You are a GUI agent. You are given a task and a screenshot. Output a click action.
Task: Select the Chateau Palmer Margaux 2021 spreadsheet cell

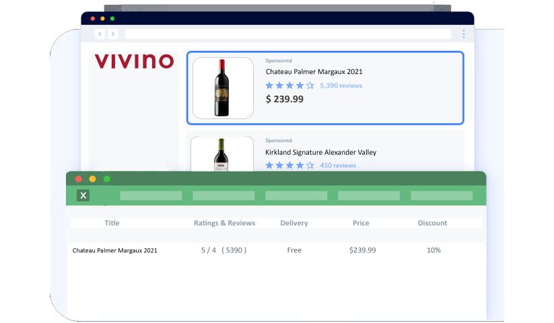click(115, 250)
